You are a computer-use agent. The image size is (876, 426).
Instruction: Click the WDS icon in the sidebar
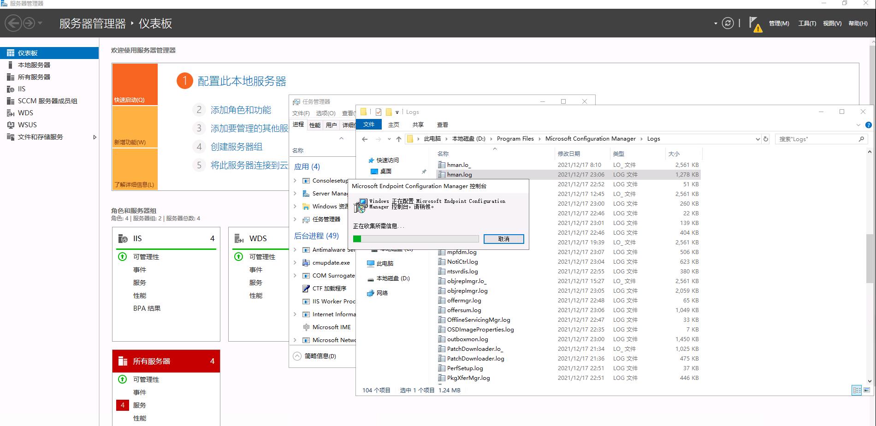10,113
